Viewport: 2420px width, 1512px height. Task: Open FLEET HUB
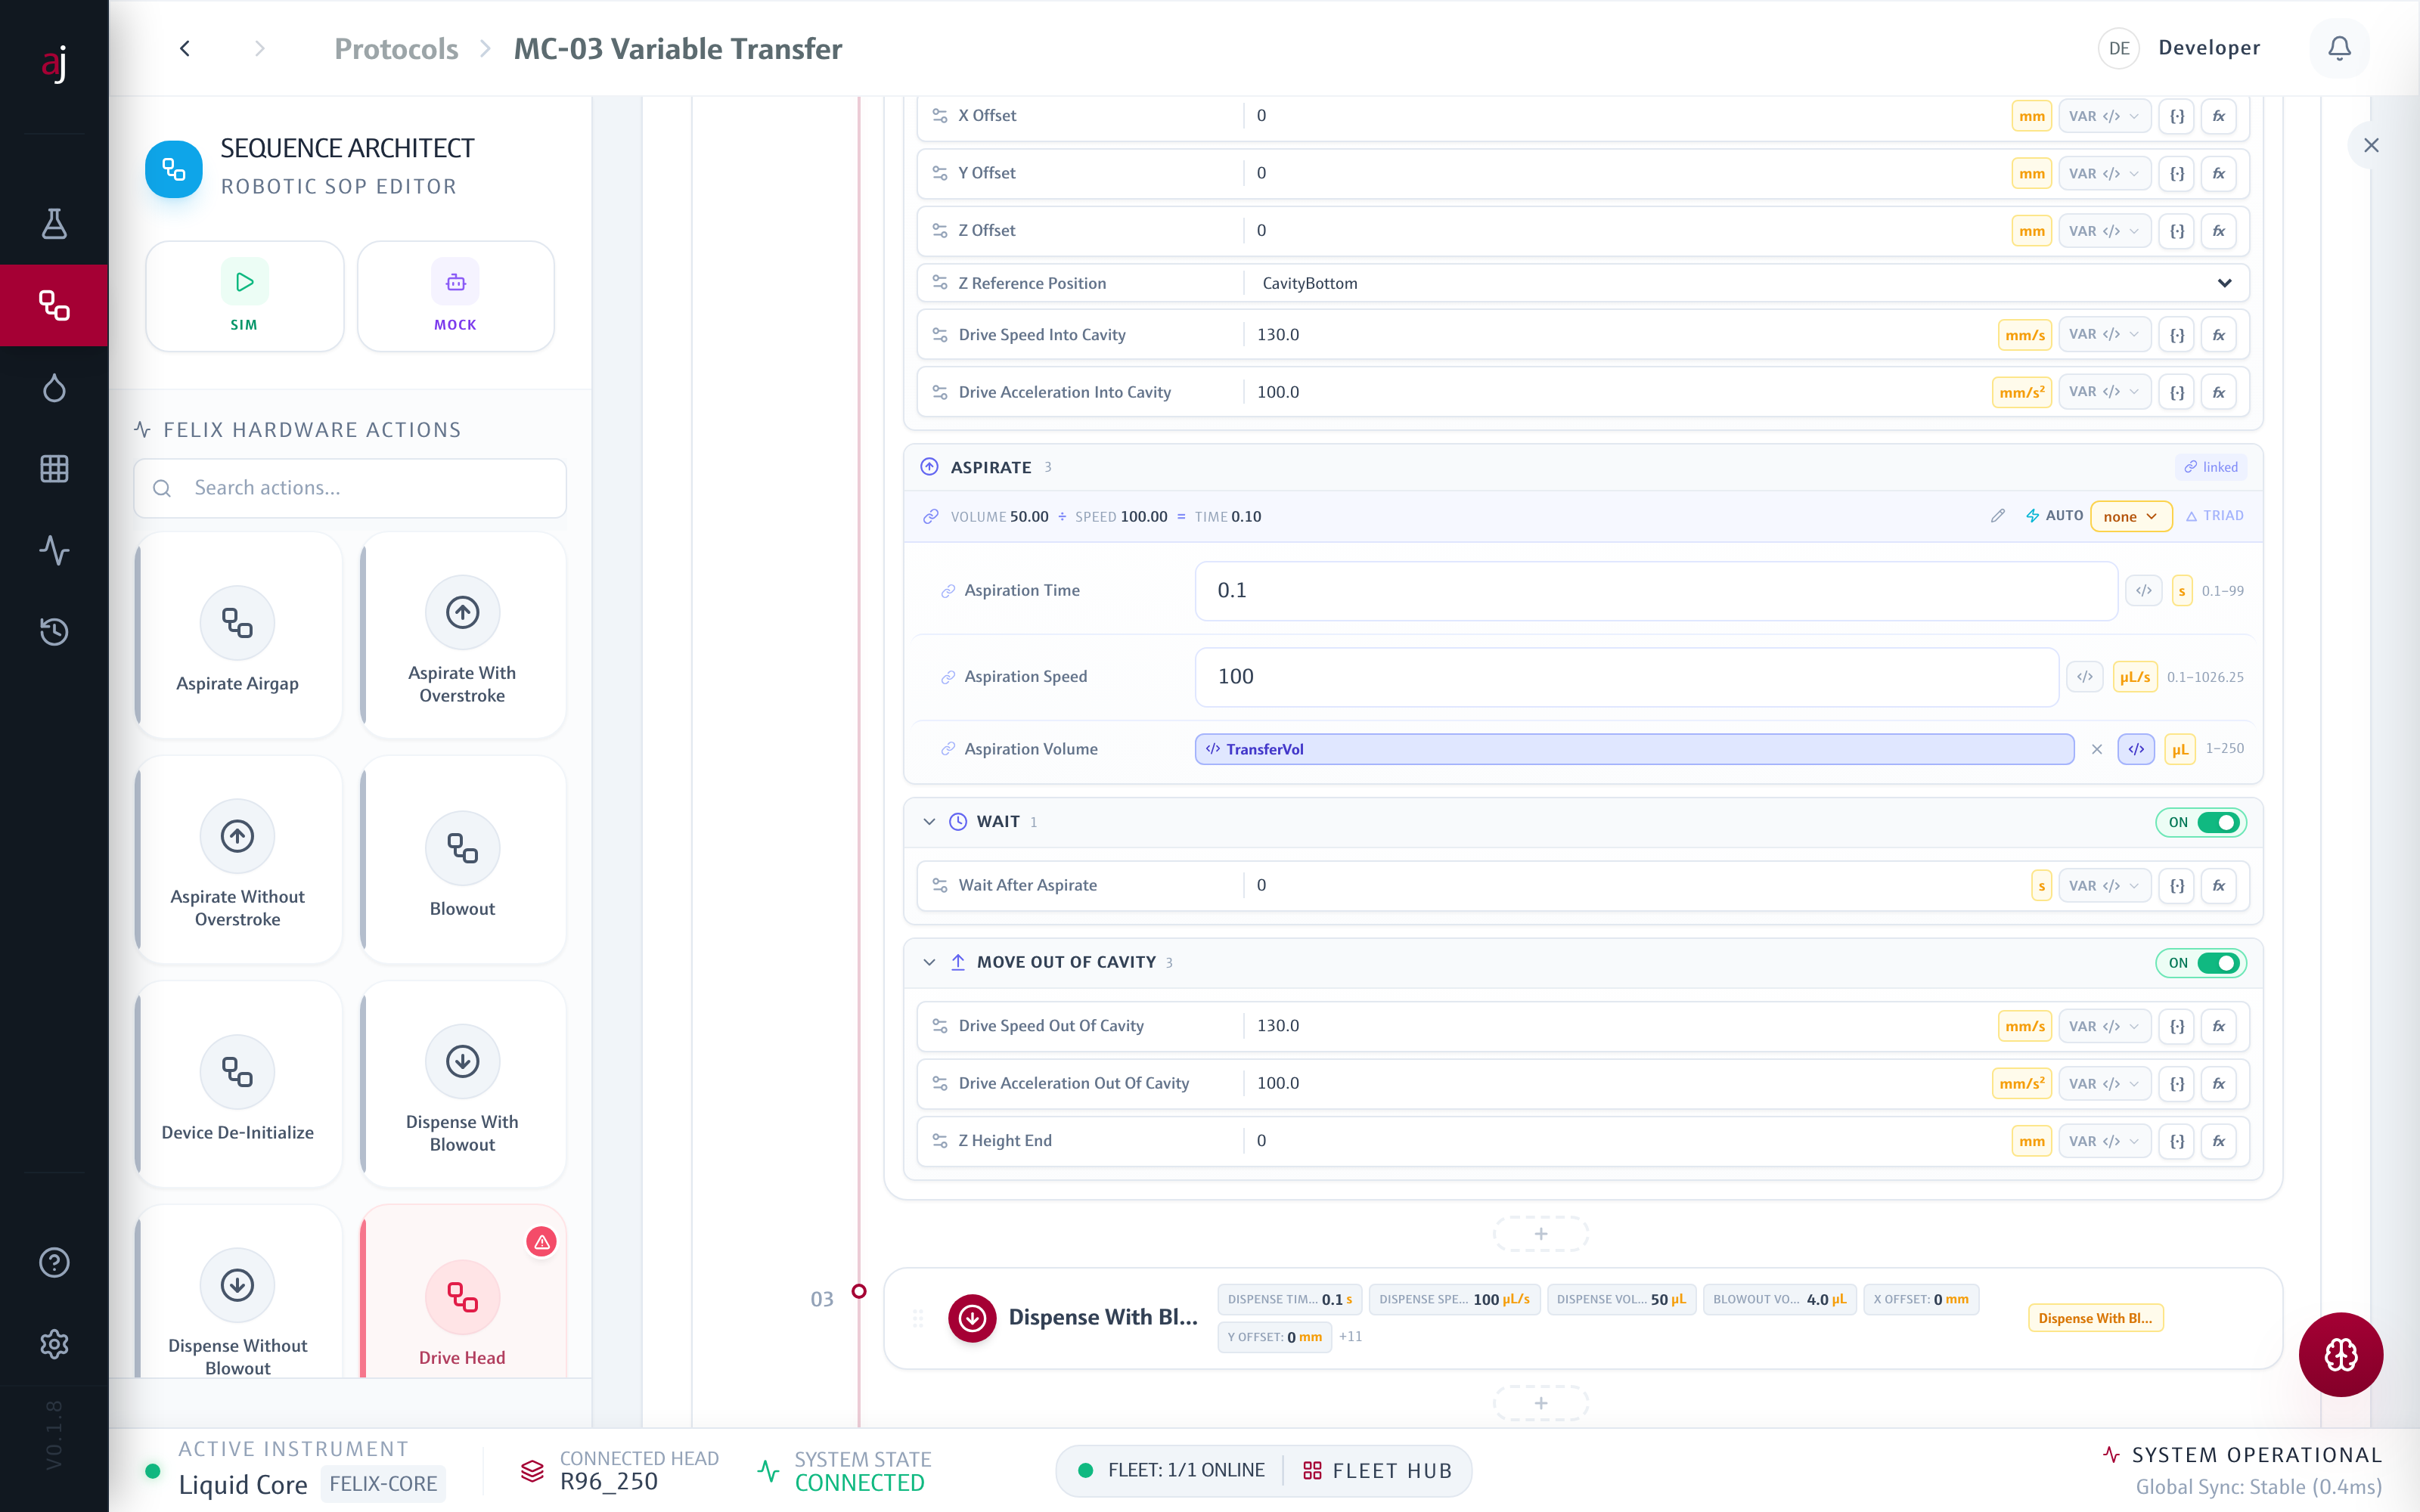(1377, 1471)
